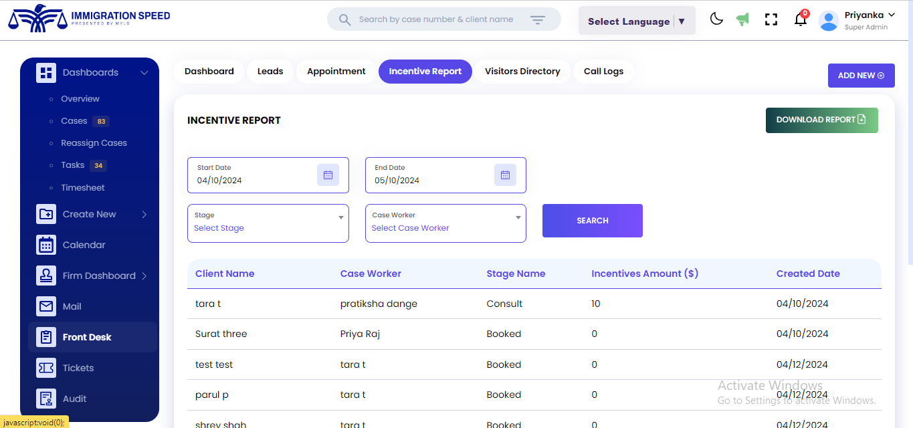
Task: Open the notifications bell
Action: pos(800,21)
